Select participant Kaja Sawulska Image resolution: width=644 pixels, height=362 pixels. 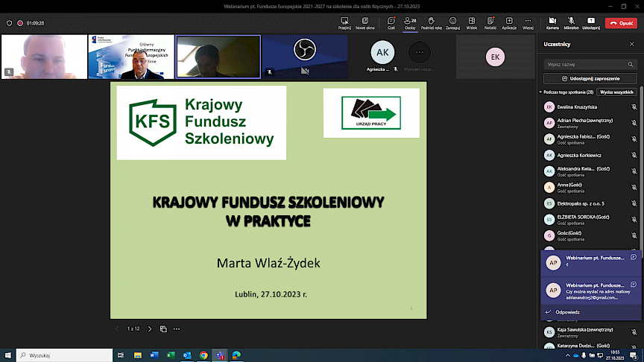click(x=590, y=332)
